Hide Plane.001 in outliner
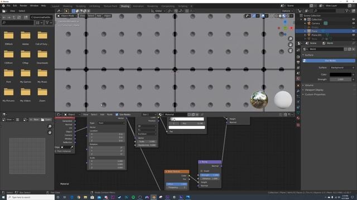 coord(354,35)
